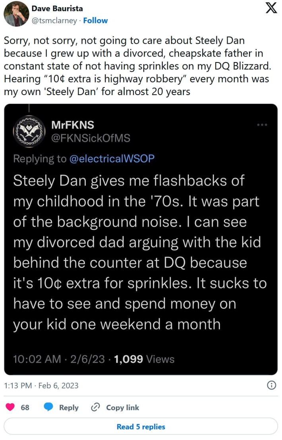Image resolution: width=282 pixels, height=440 pixels.
Task: Click the X logo icon
Action: point(271,8)
